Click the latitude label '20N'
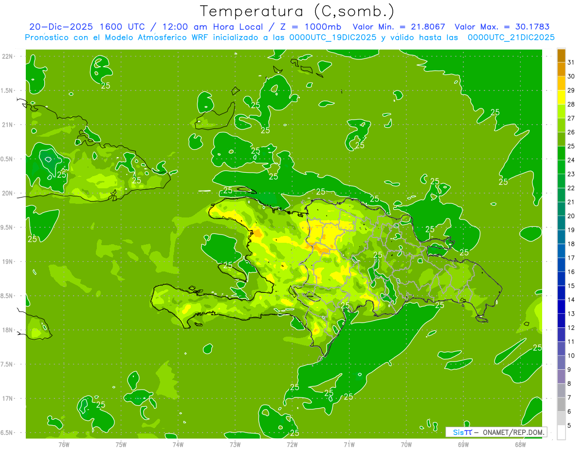Screen dimensions: 584x451 [x=8, y=193]
